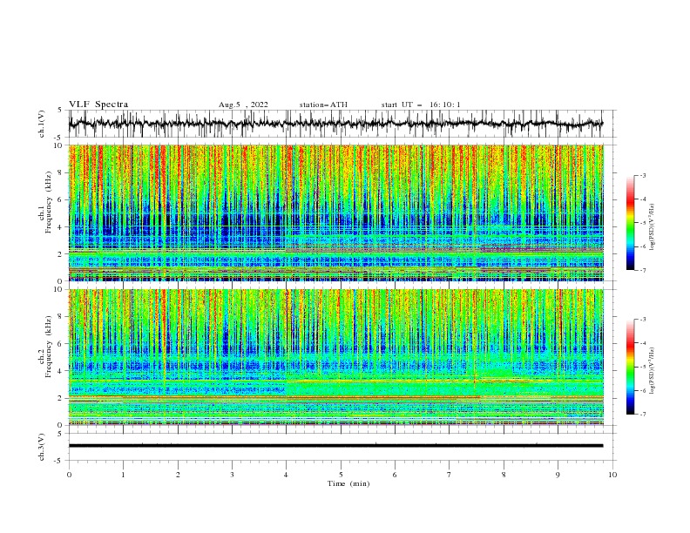The image size is (690, 533).
Task: Click the ch.1 spectrogram plot
Action: (335, 213)
